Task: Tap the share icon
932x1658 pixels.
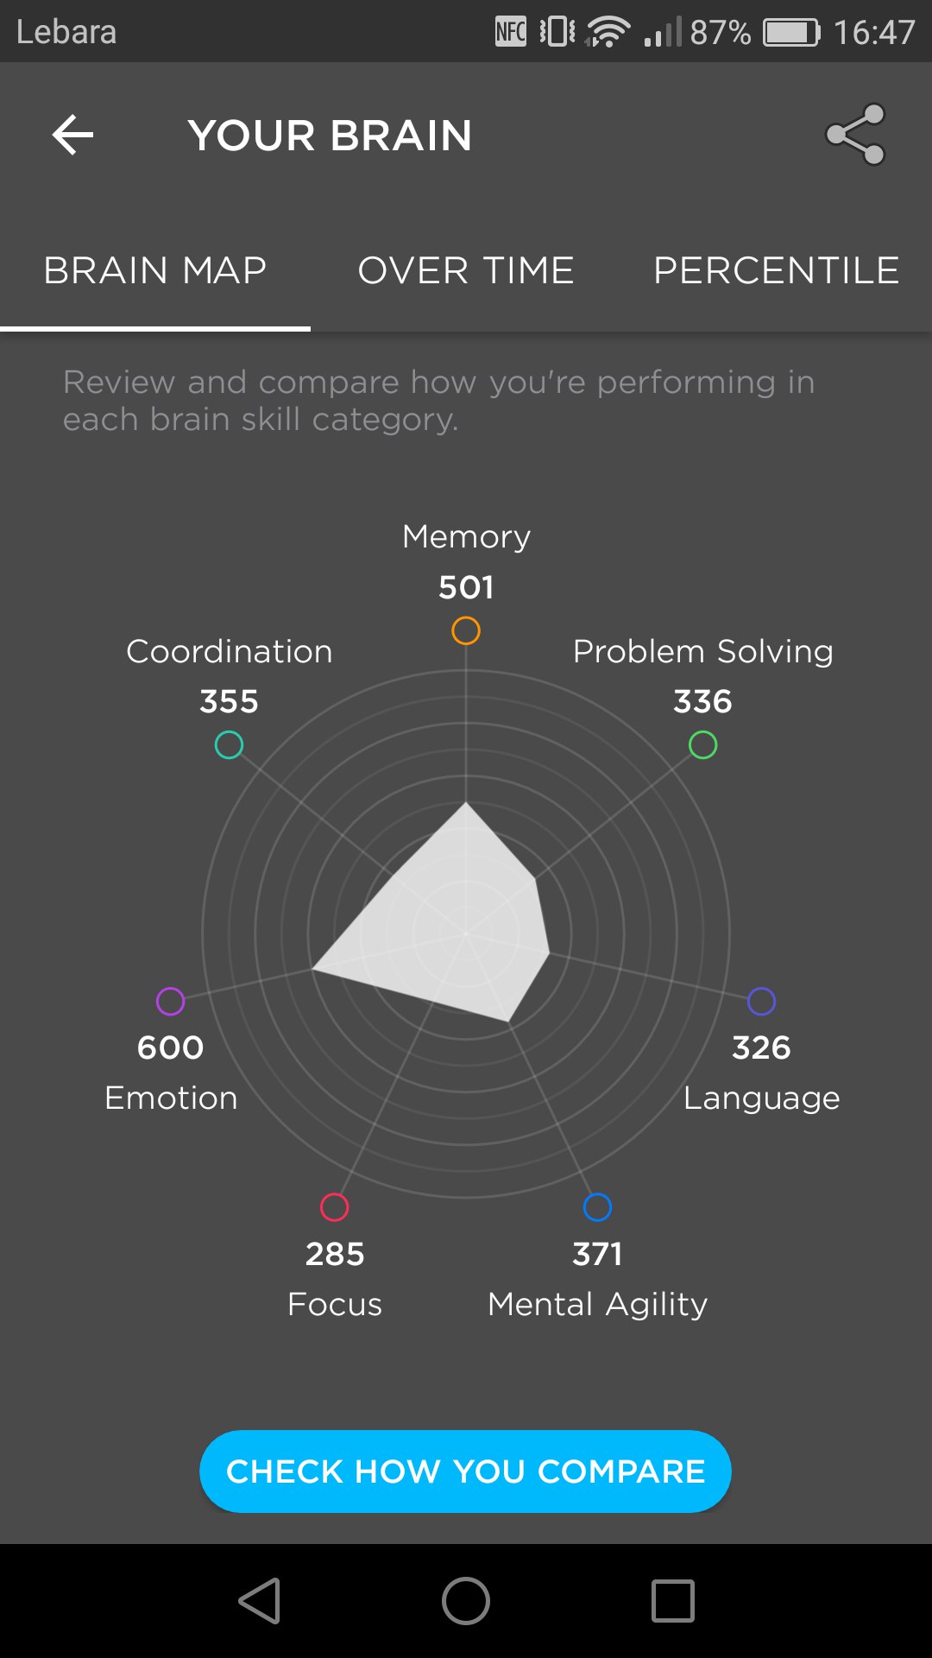Action: (855, 135)
